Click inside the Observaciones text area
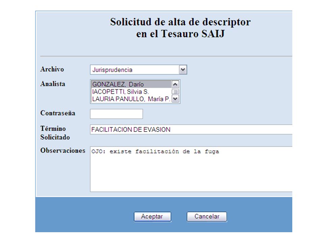 click(191, 169)
